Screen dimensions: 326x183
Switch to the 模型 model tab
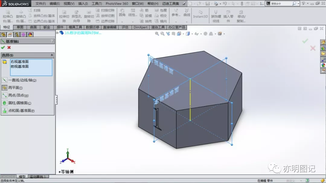click(x=22, y=177)
